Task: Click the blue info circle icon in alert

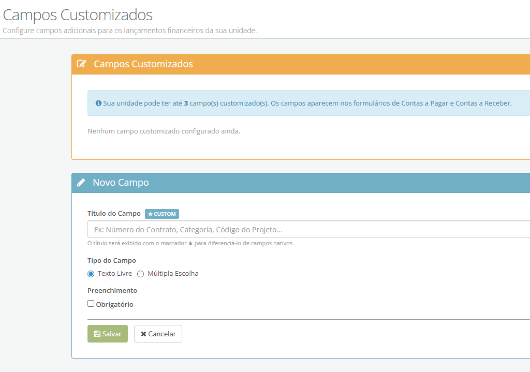Action: coord(98,103)
